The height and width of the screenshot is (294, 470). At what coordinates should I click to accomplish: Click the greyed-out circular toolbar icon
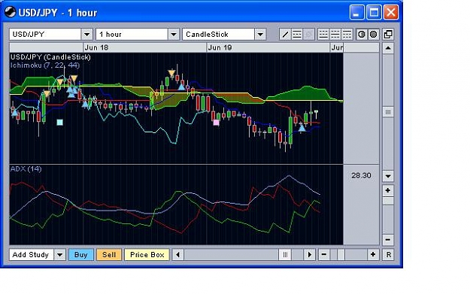308,35
